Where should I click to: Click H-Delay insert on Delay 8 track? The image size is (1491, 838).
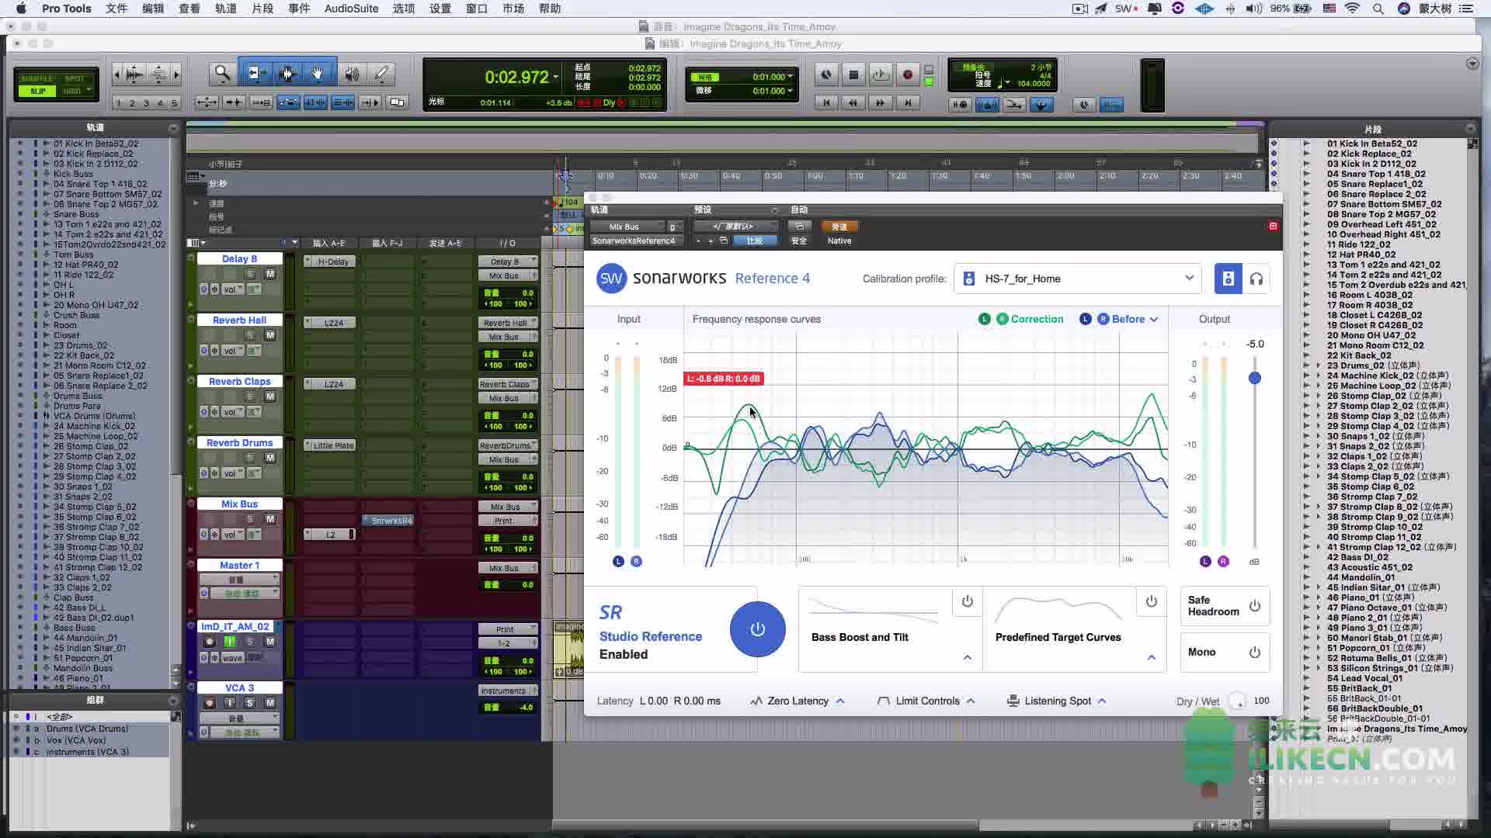[x=329, y=261]
